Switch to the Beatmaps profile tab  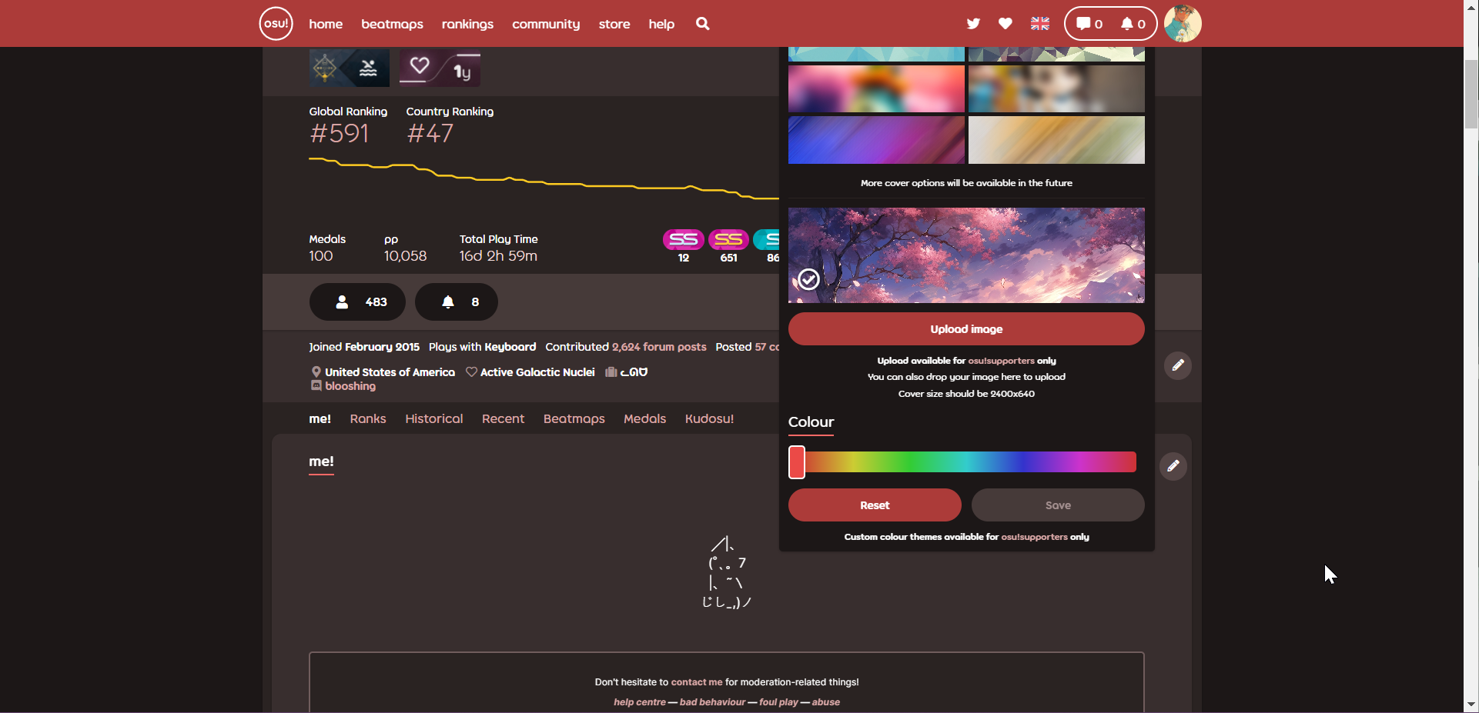(574, 418)
